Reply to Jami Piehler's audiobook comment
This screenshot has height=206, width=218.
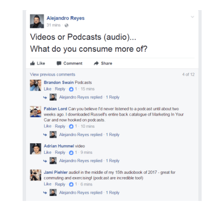[60, 184]
